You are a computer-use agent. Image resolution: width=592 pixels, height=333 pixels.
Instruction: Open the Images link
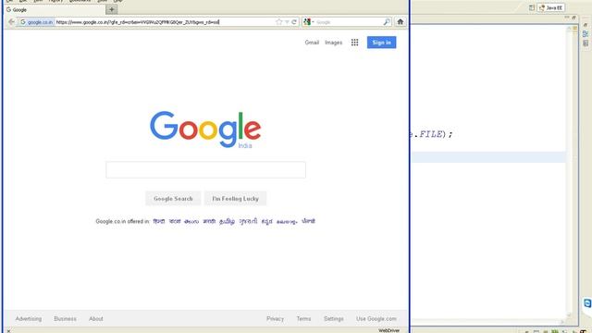333,43
